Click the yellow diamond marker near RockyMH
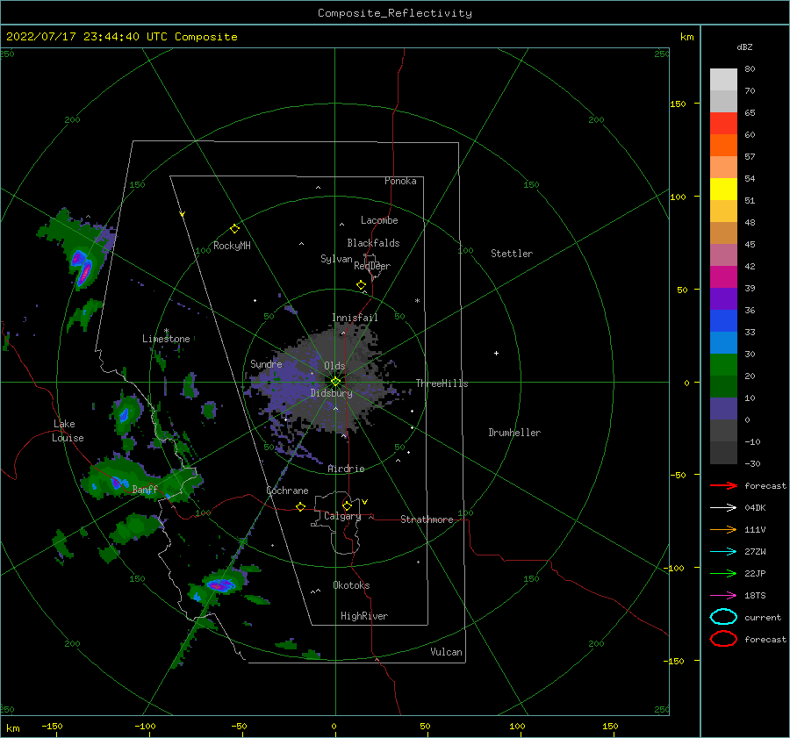 pyautogui.click(x=234, y=229)
